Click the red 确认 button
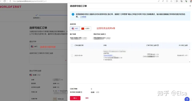This screenshot has height=101, width=192. pos(75,98)
